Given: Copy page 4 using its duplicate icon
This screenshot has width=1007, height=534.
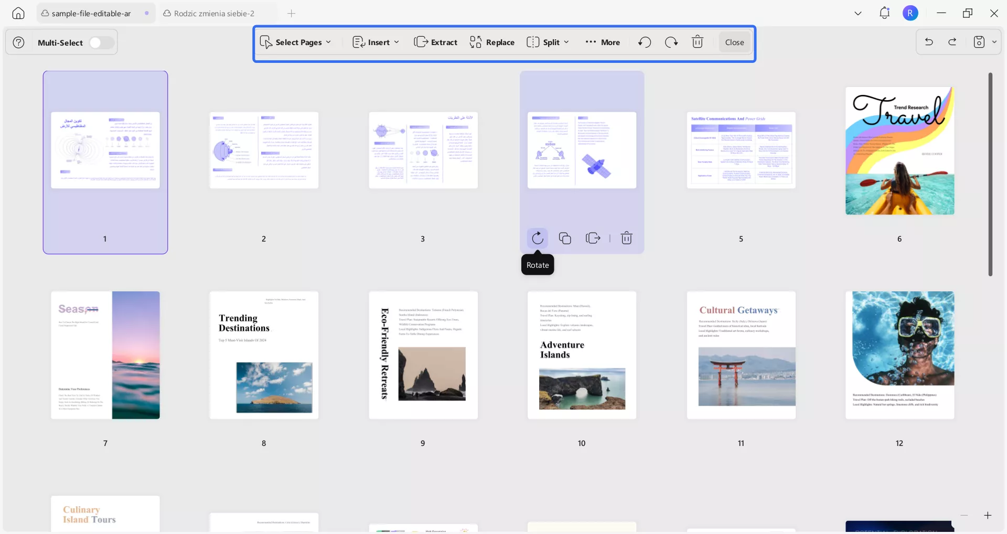Looking at the screenshot, I should click(x=565, y=238).
